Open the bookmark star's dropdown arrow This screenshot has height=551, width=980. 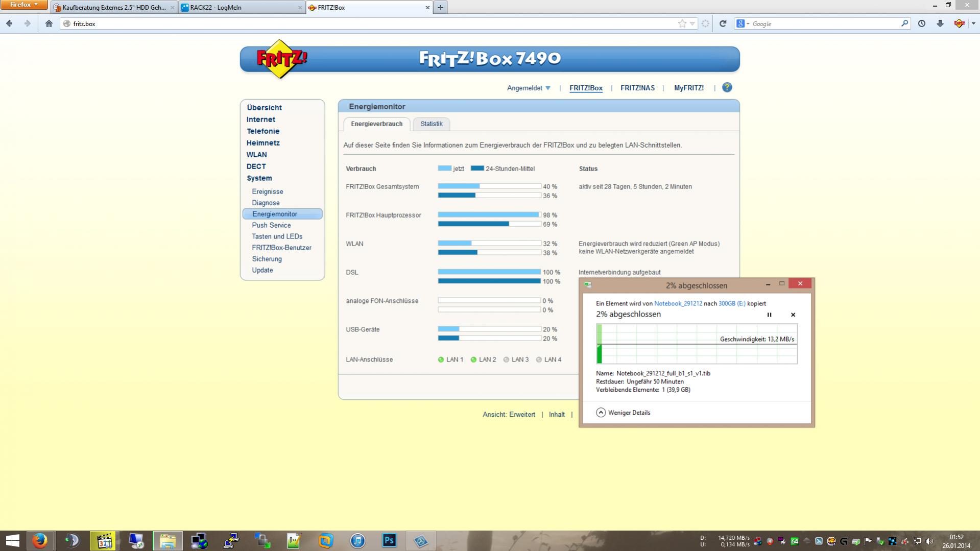coord(692,23)
